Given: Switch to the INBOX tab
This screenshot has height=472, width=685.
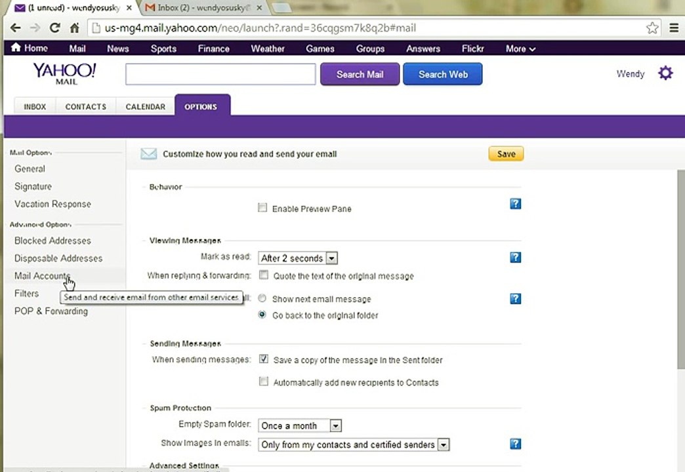Looking at the screenshot, I should (x=35, y=107).
